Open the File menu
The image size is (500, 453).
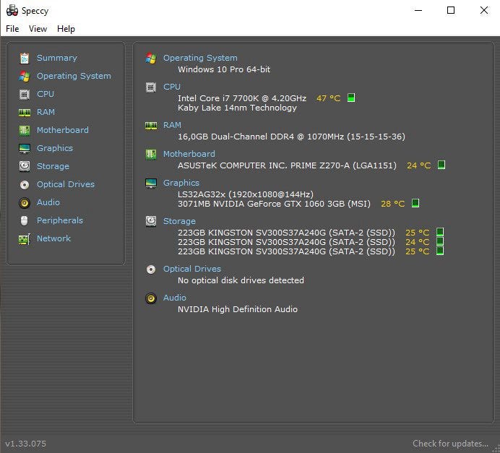pos(12,29)
